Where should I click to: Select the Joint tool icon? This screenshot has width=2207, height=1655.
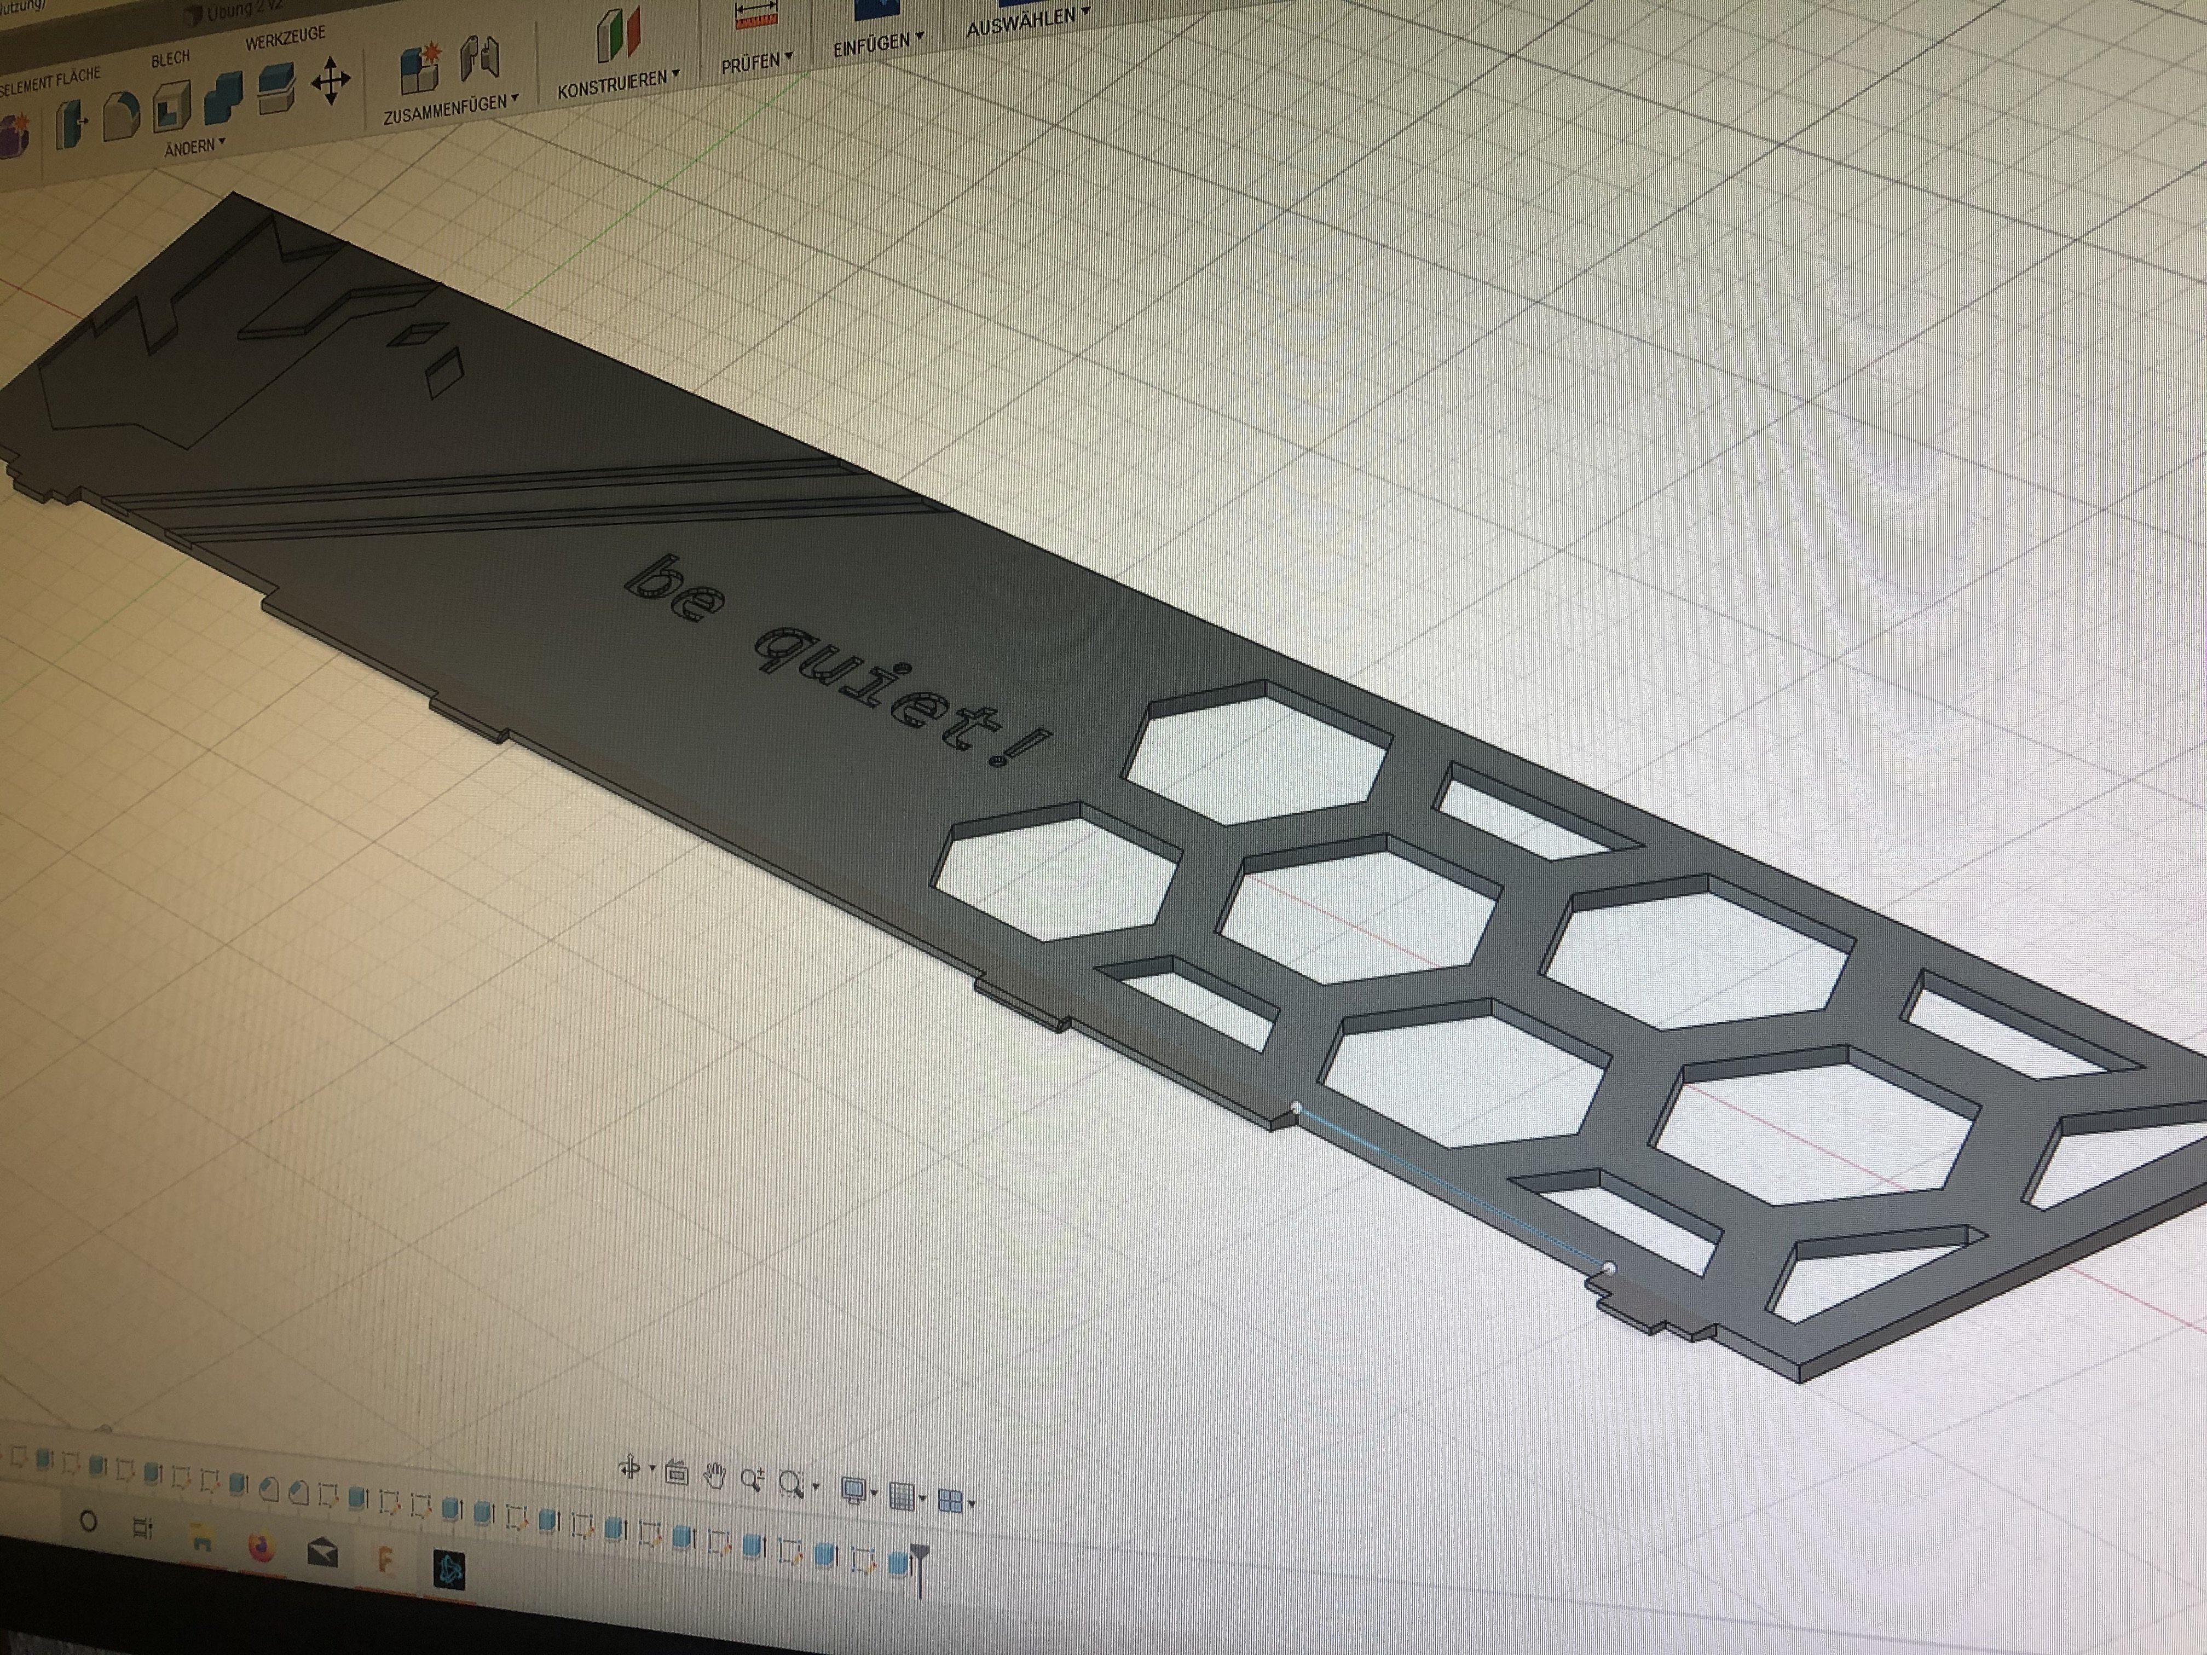click(x=480, y=59)
